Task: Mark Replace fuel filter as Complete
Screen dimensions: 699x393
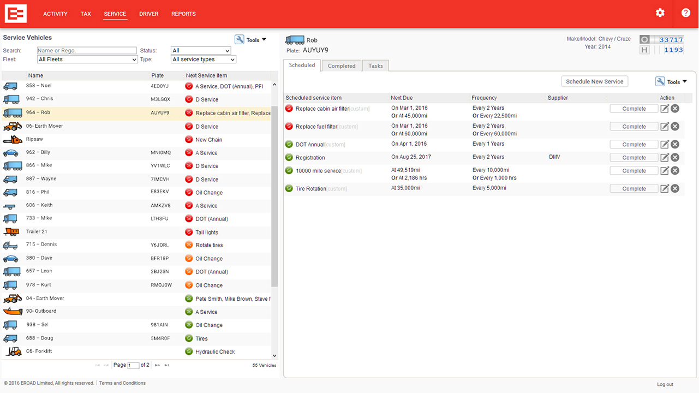Action: (x=634, y=127)
